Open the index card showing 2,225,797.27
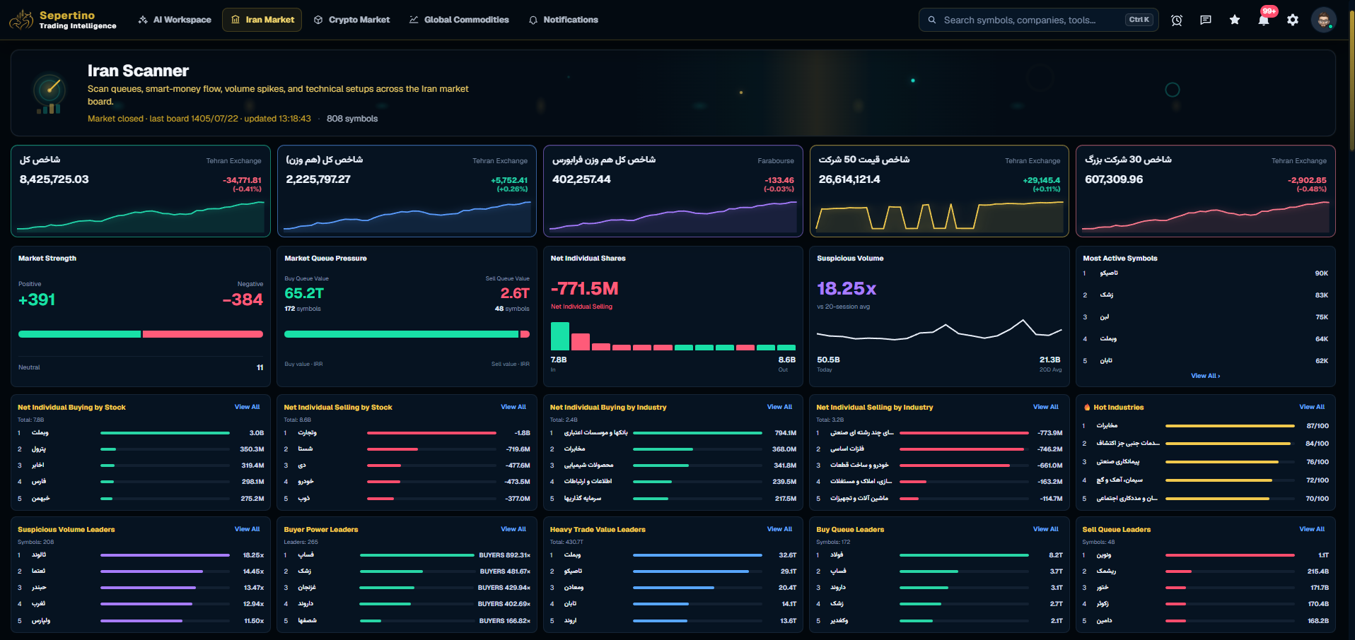The height and width of the screenshot is (640, 1355). (x=407, y=191)
